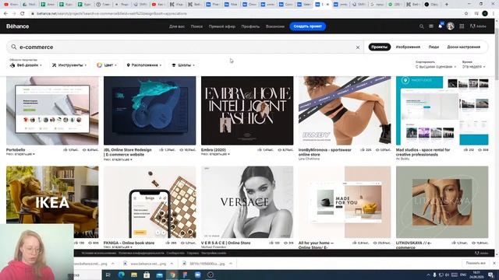Open Microsoft Edge from taskbar

[x=122, y=275]
